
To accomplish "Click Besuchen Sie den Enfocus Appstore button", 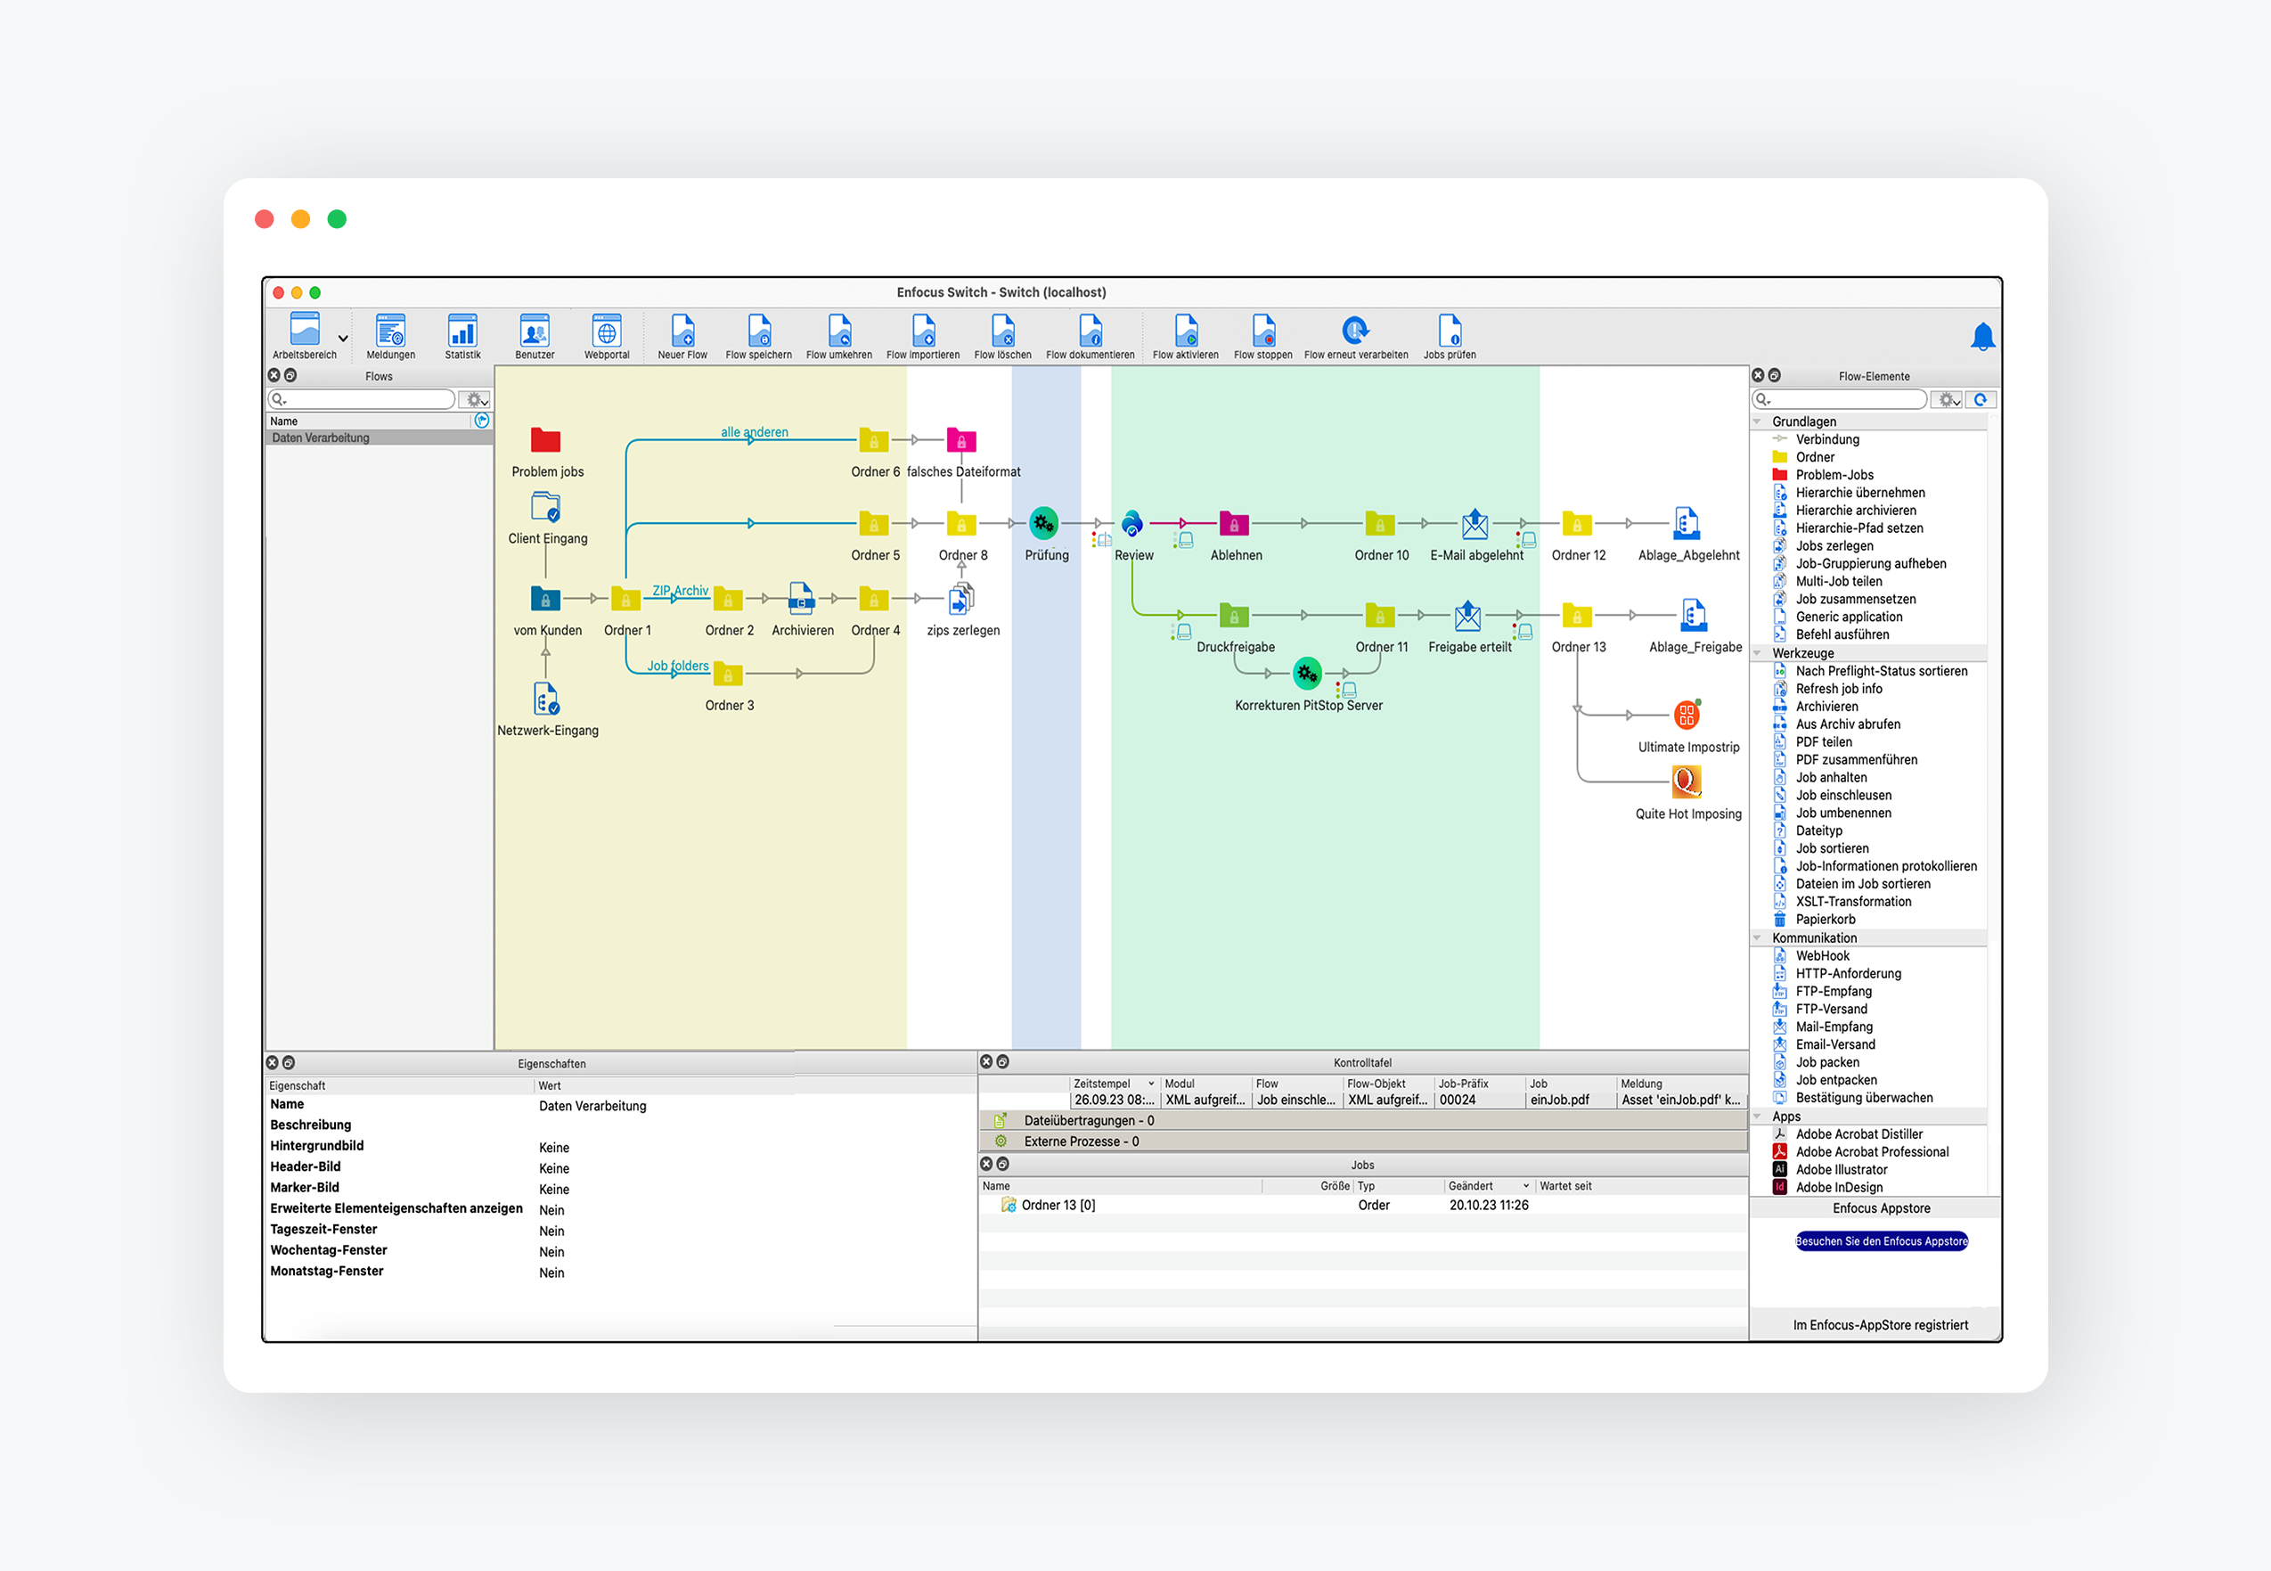I will pyautogui.click(x=1881, y=1241).
